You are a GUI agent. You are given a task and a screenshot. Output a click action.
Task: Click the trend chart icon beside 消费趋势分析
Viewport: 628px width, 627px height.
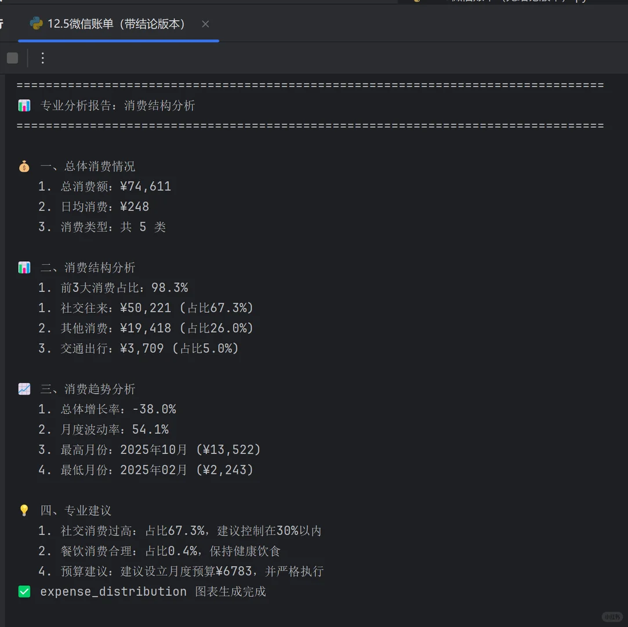[x=24, y=388]
